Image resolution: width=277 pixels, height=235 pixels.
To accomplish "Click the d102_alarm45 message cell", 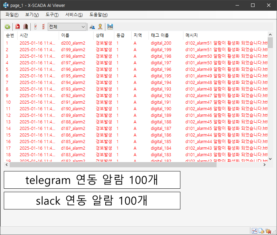I will [226, 122].
